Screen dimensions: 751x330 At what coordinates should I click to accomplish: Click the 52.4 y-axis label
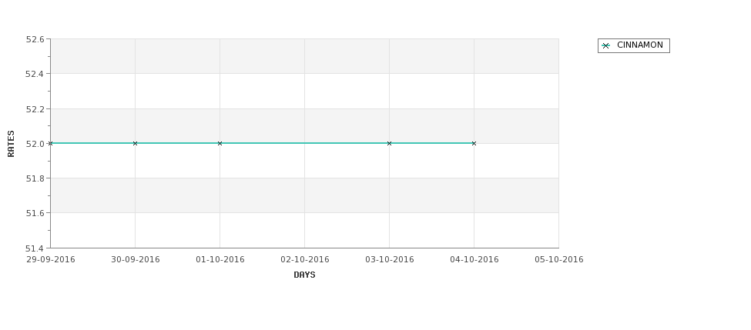coord(35,74)
